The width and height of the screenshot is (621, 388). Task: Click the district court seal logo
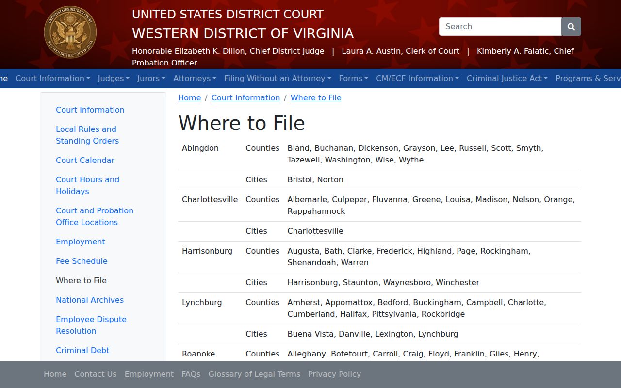click(x=70, y=32)
